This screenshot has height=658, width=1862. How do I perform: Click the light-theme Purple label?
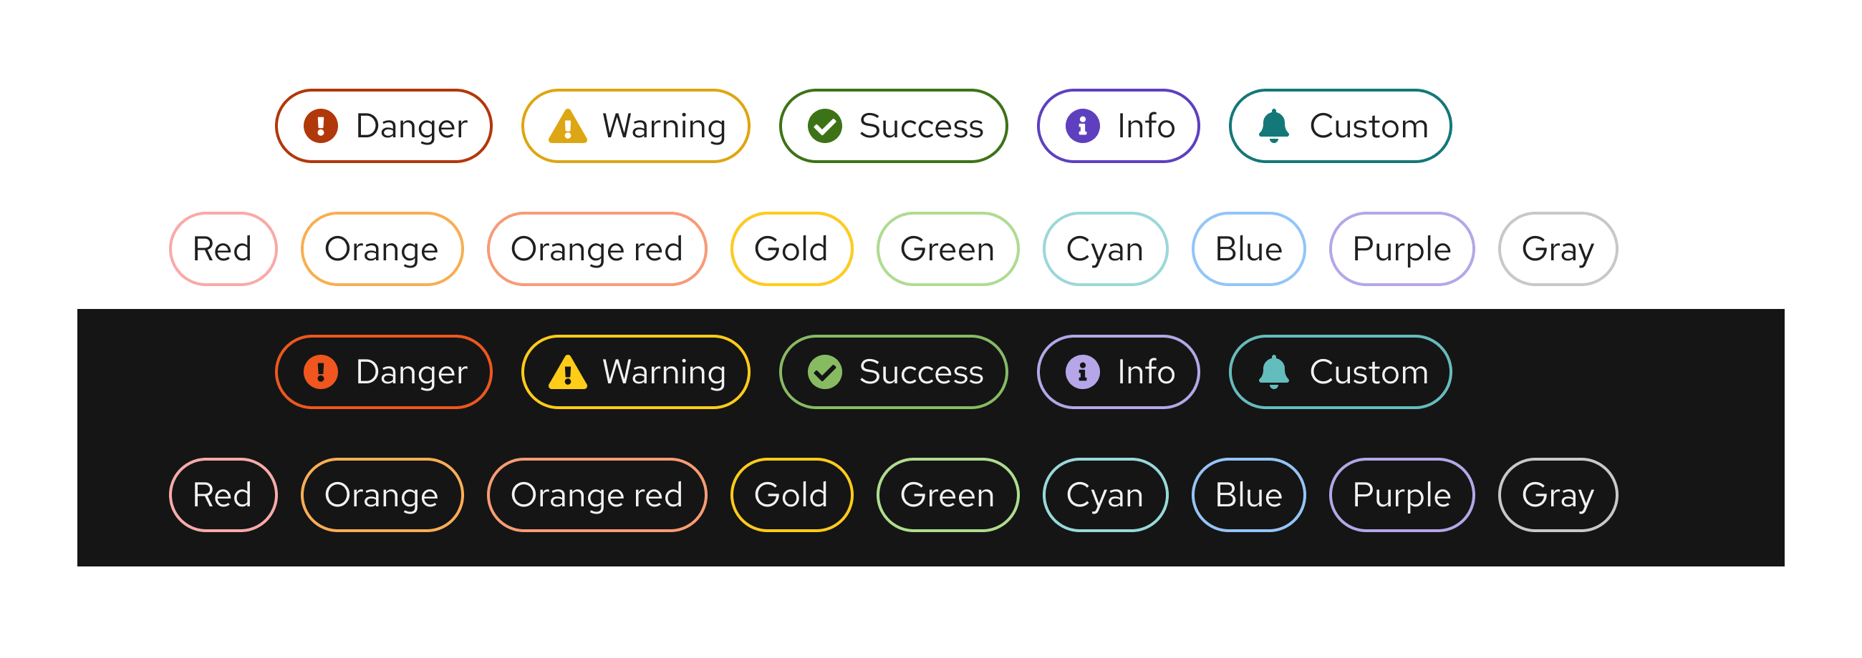[1401, 249]
